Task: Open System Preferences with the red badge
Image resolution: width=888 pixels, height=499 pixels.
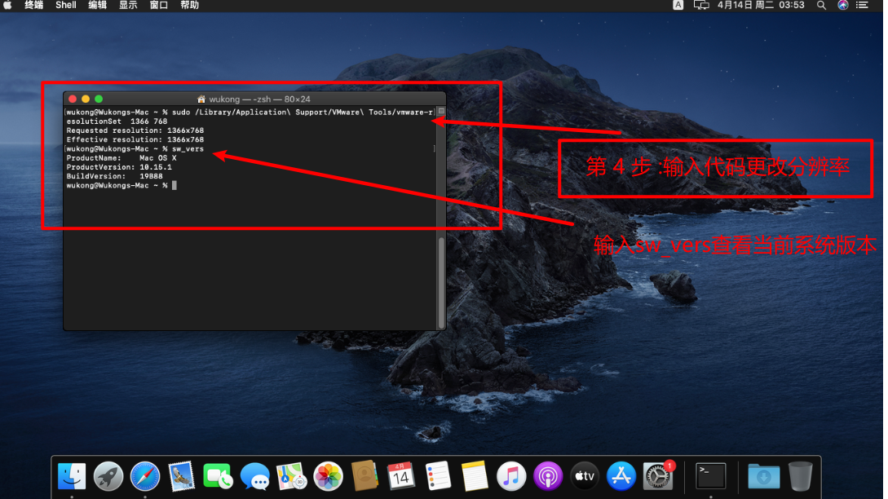Action: click(657, 475)
